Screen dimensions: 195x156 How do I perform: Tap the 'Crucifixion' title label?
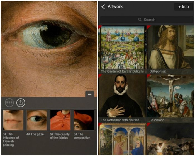(x=157, y=120)
